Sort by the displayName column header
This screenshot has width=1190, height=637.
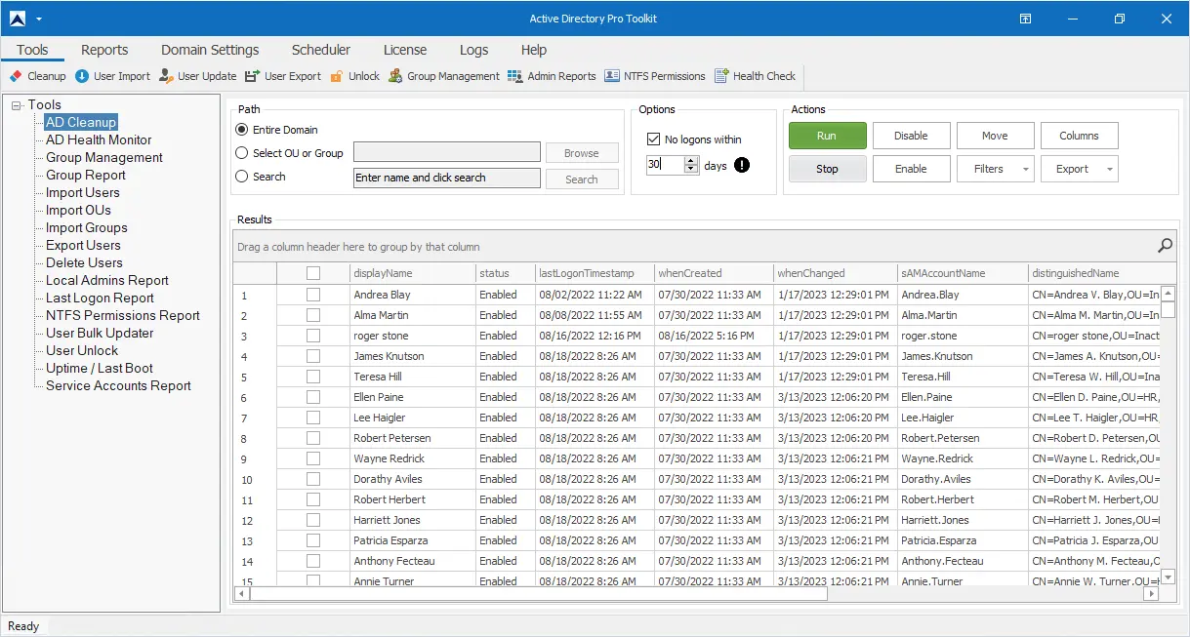coord(413,273)
